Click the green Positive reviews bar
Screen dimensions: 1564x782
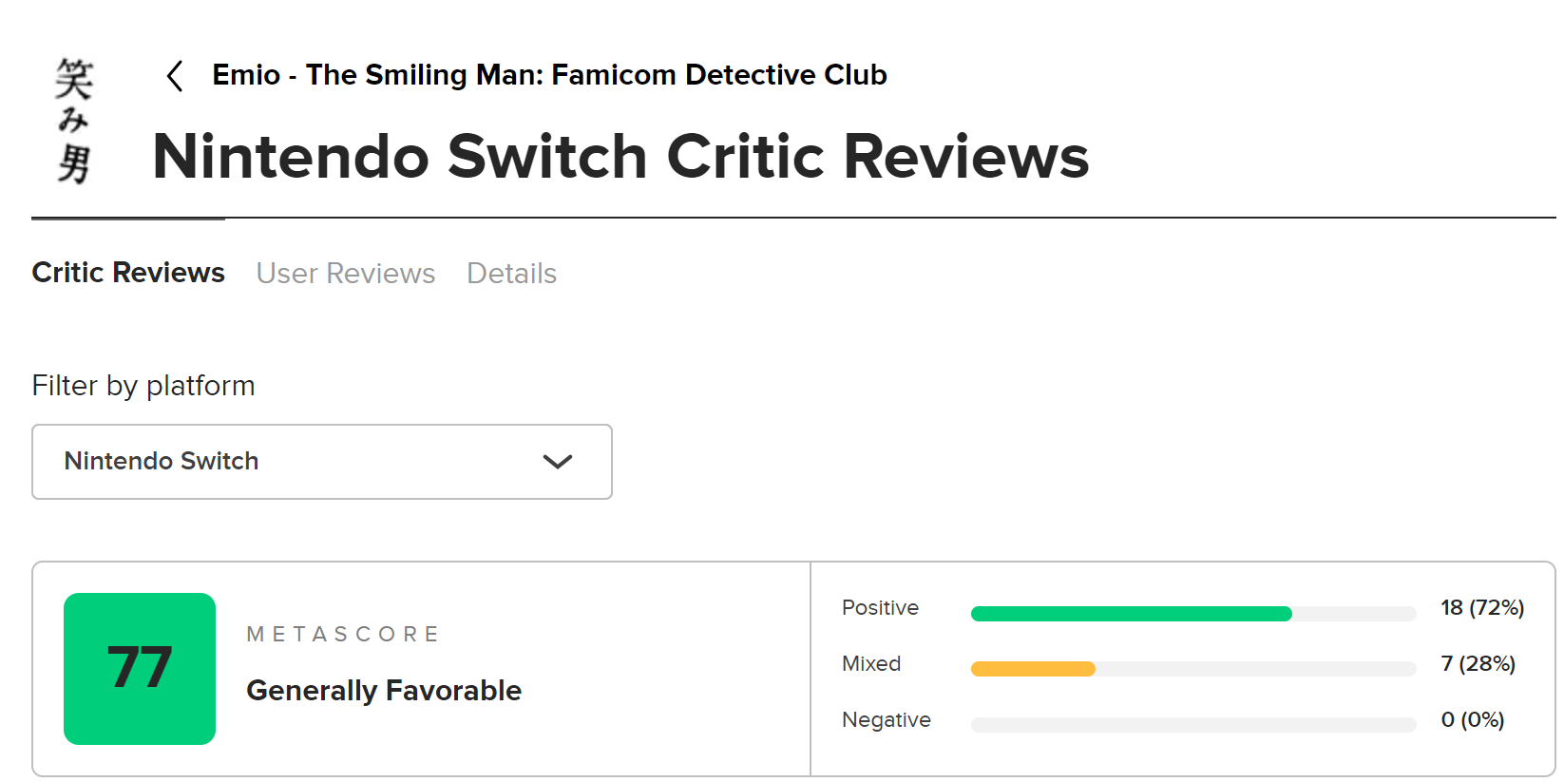(1131, 614)
